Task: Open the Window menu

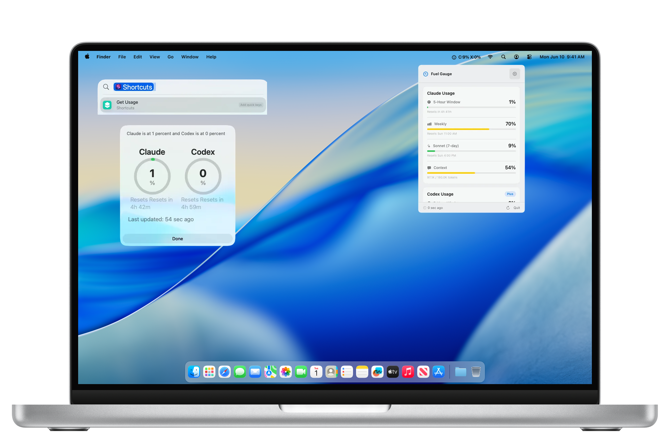Action: [x=190, y=57]
